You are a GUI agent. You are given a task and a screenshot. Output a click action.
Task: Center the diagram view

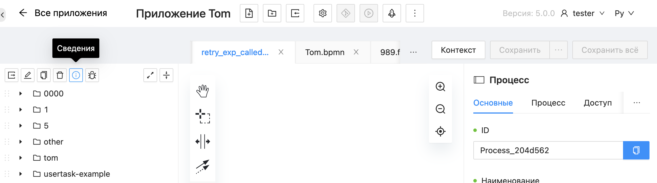440,131
